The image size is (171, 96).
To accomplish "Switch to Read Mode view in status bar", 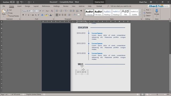I will (x=138, y=94).
